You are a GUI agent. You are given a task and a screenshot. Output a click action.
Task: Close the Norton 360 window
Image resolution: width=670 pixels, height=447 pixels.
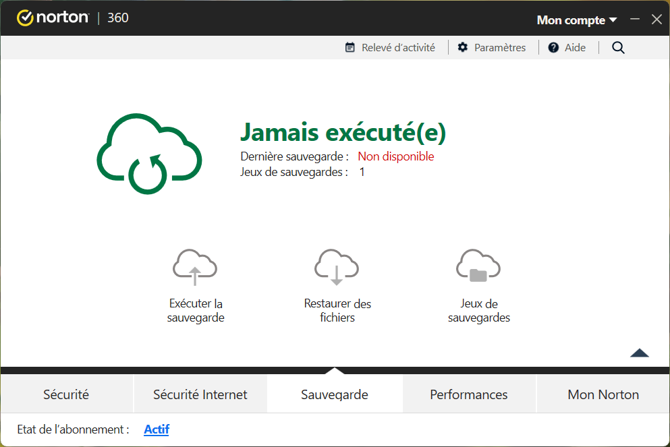click(657, 19)
